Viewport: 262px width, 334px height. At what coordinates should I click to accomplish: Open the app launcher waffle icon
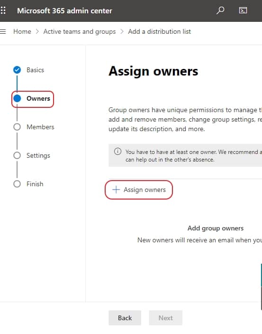click(x=3, y=10)
